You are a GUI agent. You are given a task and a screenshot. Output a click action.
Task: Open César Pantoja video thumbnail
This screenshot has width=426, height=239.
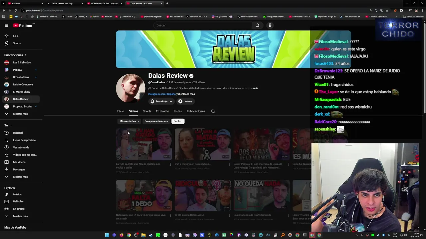click(x=262, y=144)
